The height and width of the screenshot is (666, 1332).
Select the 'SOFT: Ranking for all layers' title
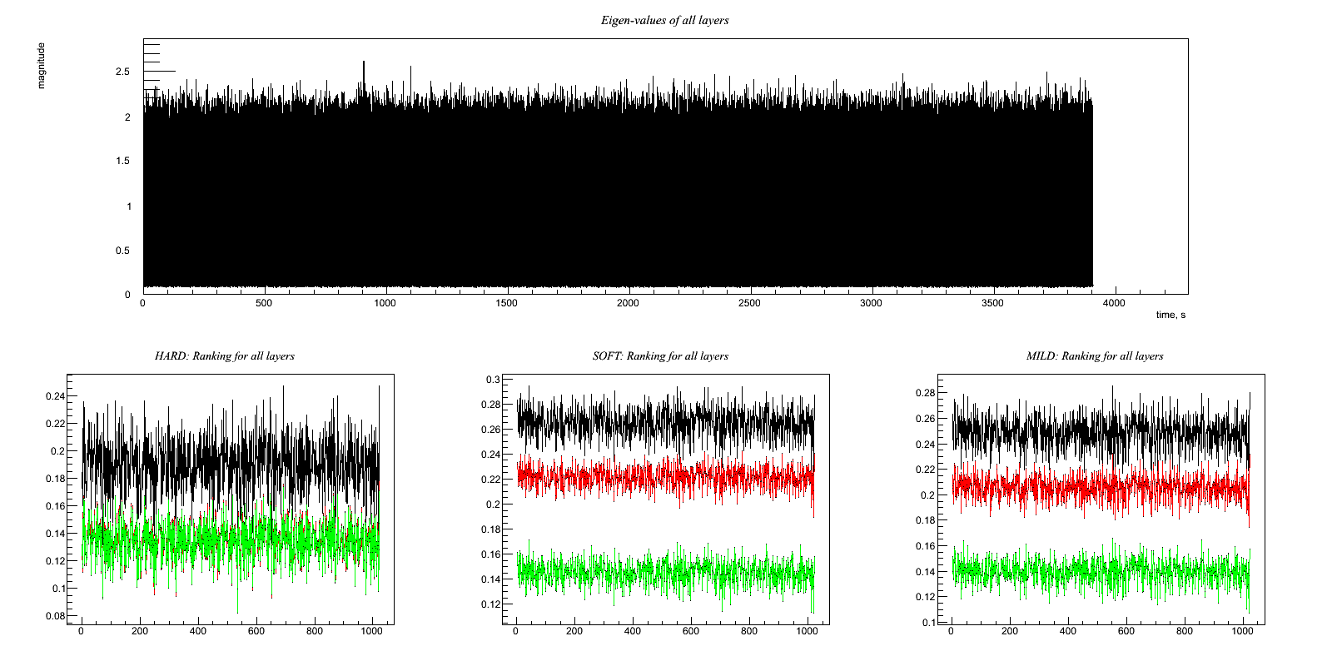point(660,355)
